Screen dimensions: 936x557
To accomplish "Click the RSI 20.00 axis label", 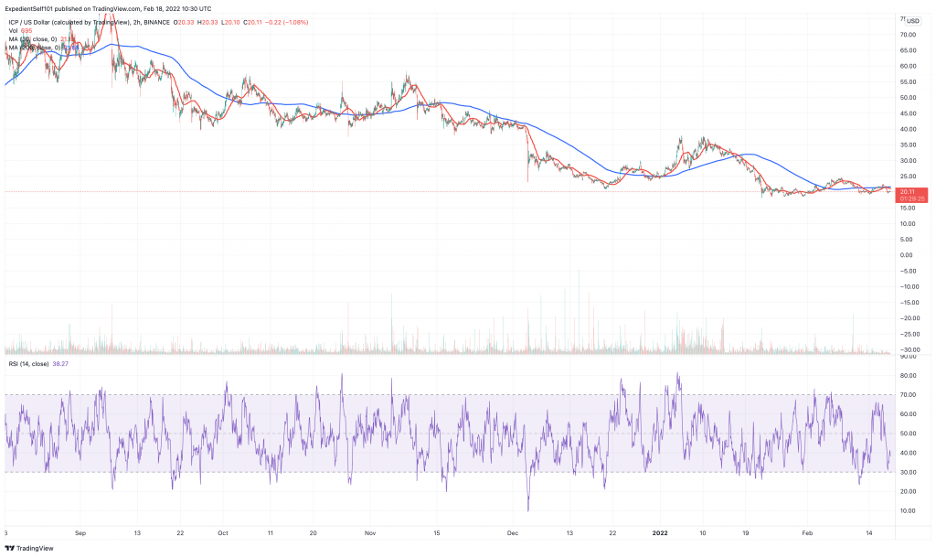I will coord(908,491).
